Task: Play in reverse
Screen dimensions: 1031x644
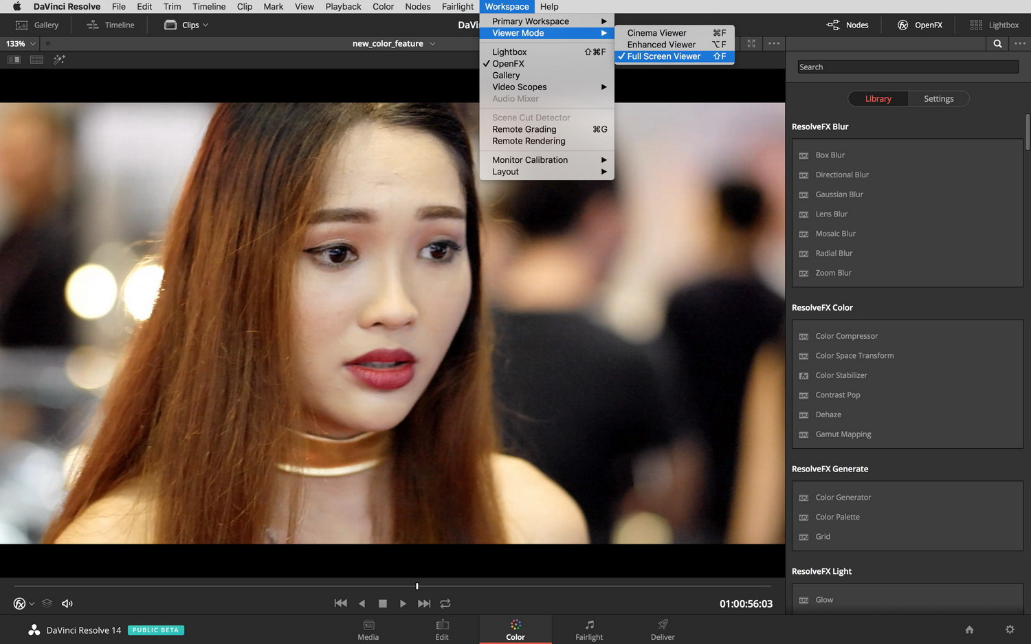Action: (x=362, y=603)
